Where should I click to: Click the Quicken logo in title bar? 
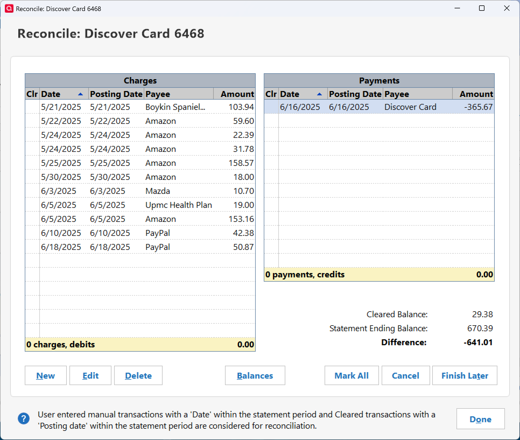pyautogui.click(x=9, y=9)
